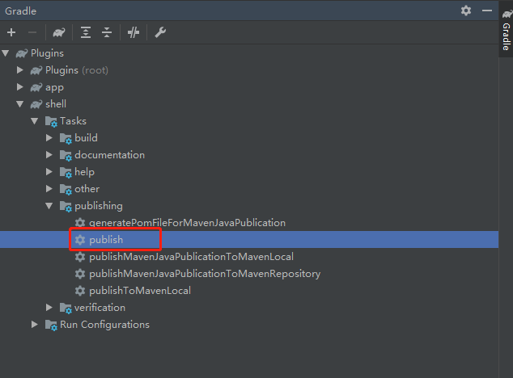Select publishMavenJavaPublicationToMavenLocal task
Viewport: 513px width, 378px height.
pyautogui.click(x=191, y=257)
